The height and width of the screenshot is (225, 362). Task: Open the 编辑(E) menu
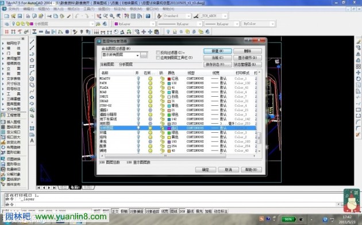(28, 9)
